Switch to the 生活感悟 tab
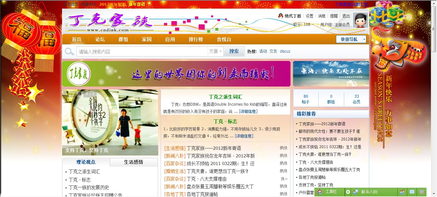 click(x=134, y=162)
